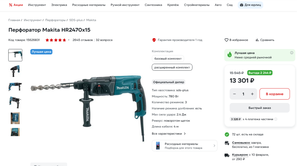Click the red warranty shield icon
The height and width of the screenshot is (166, 297).
coord(154,40)
